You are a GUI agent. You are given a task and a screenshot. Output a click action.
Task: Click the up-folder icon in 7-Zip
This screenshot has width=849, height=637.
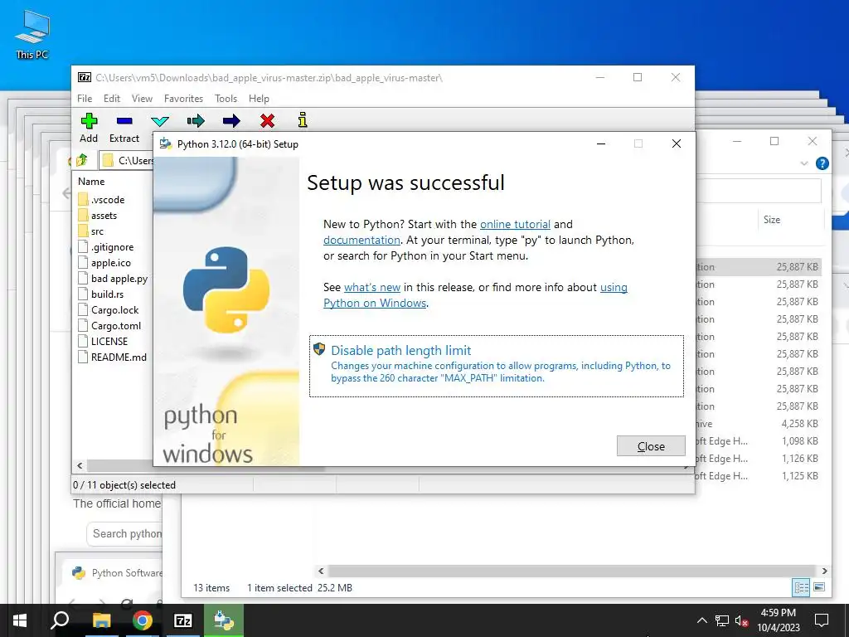[82, 160]
